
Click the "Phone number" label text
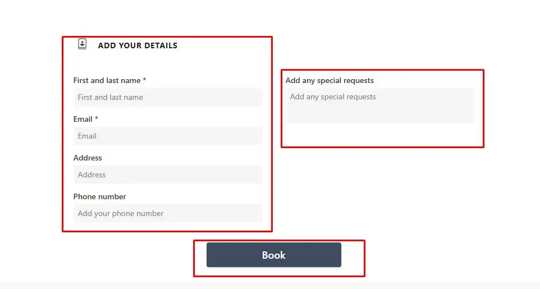[x=99, y=196]
